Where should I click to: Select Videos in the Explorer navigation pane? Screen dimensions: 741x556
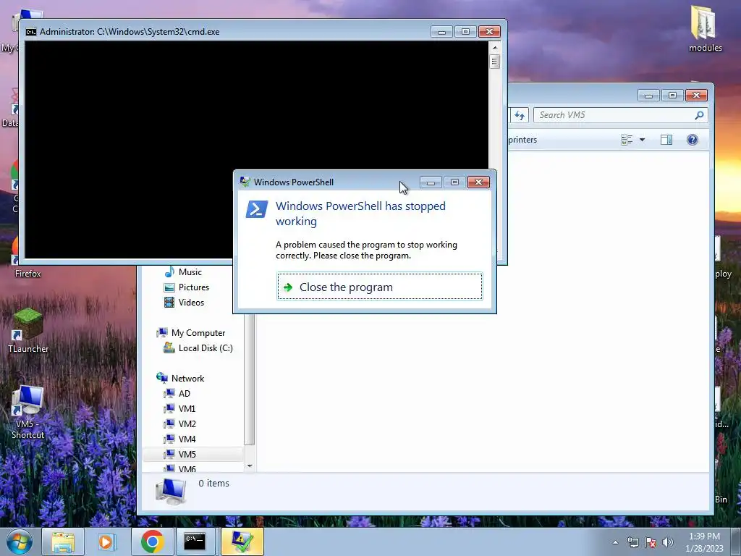(191, 302)
